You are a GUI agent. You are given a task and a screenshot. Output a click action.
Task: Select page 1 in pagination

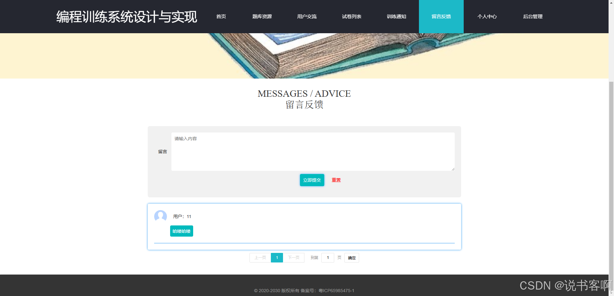pyautogui.click(x=277, y=258)
